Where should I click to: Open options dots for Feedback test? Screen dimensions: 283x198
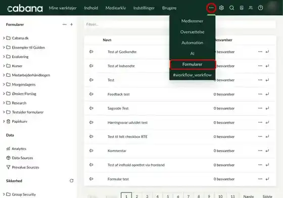pyautogui.click(x=260, y=94)
